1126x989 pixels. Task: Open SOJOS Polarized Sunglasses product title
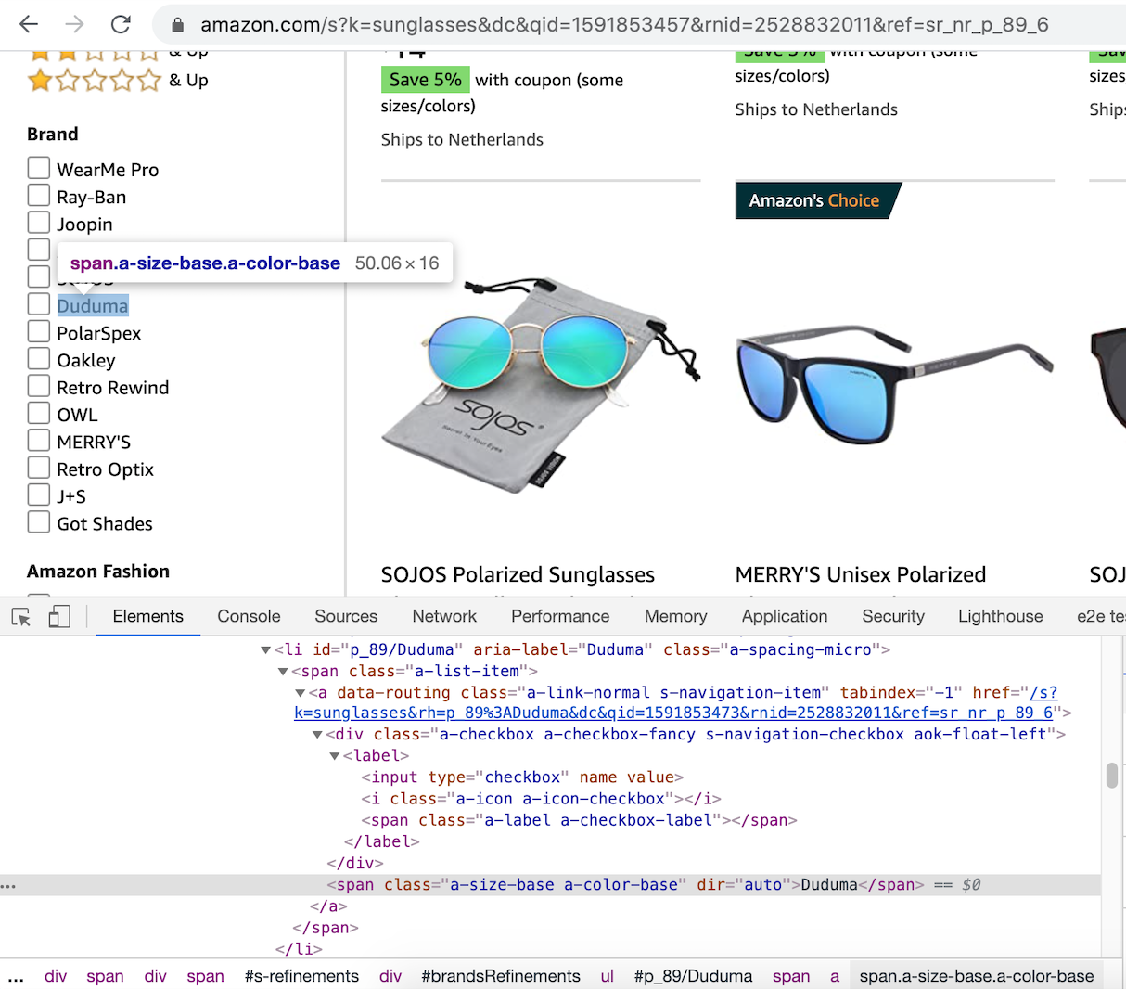[x=518, y=574]
